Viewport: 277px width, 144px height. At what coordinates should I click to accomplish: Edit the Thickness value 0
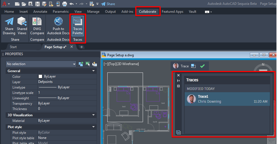(67, 109)
